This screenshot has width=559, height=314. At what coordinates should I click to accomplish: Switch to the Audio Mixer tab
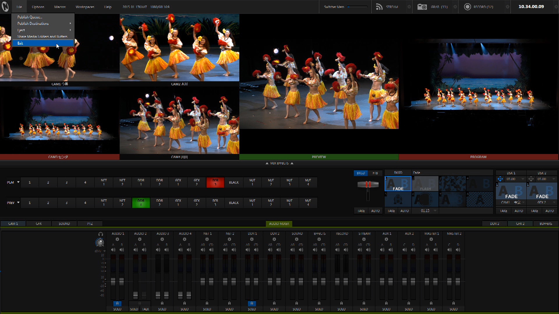pos(279,224)
